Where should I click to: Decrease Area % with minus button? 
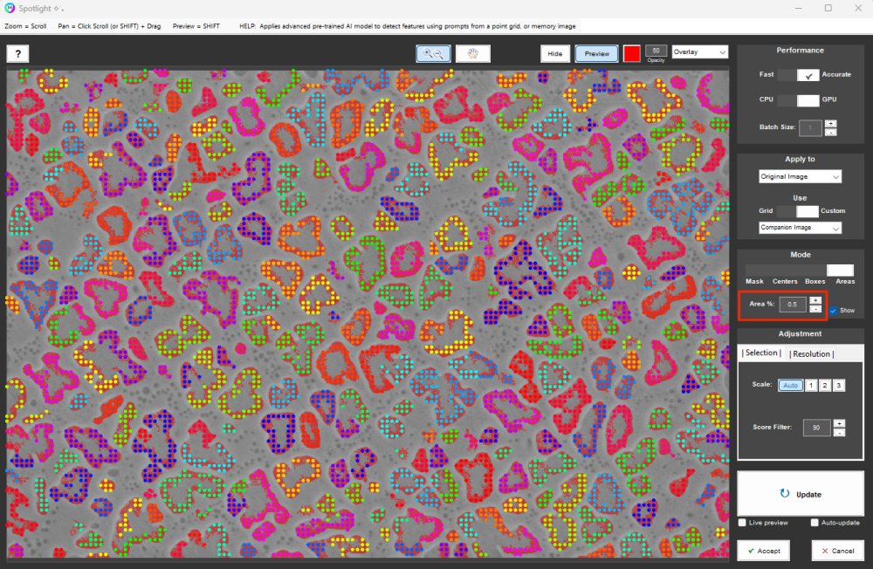click(x=815, y=309)
